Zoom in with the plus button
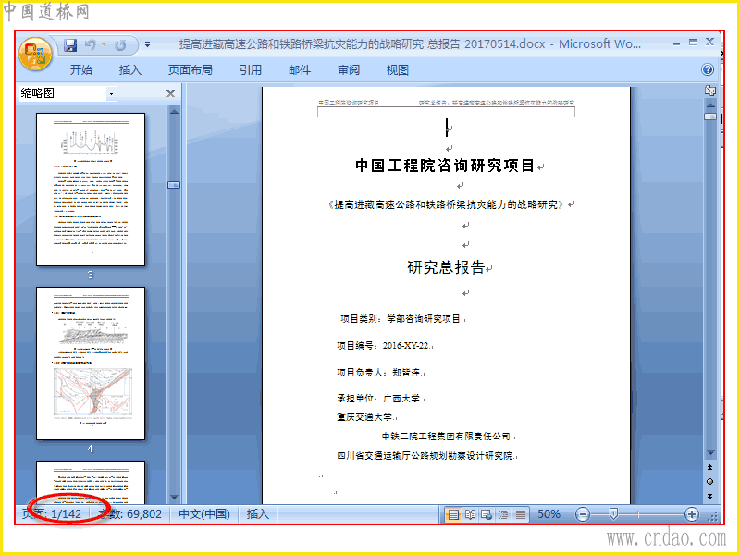The height and width of the screenshot is (555, 740). [691, 514]
